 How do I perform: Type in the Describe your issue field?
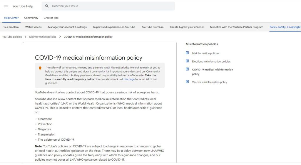(112, 6)
